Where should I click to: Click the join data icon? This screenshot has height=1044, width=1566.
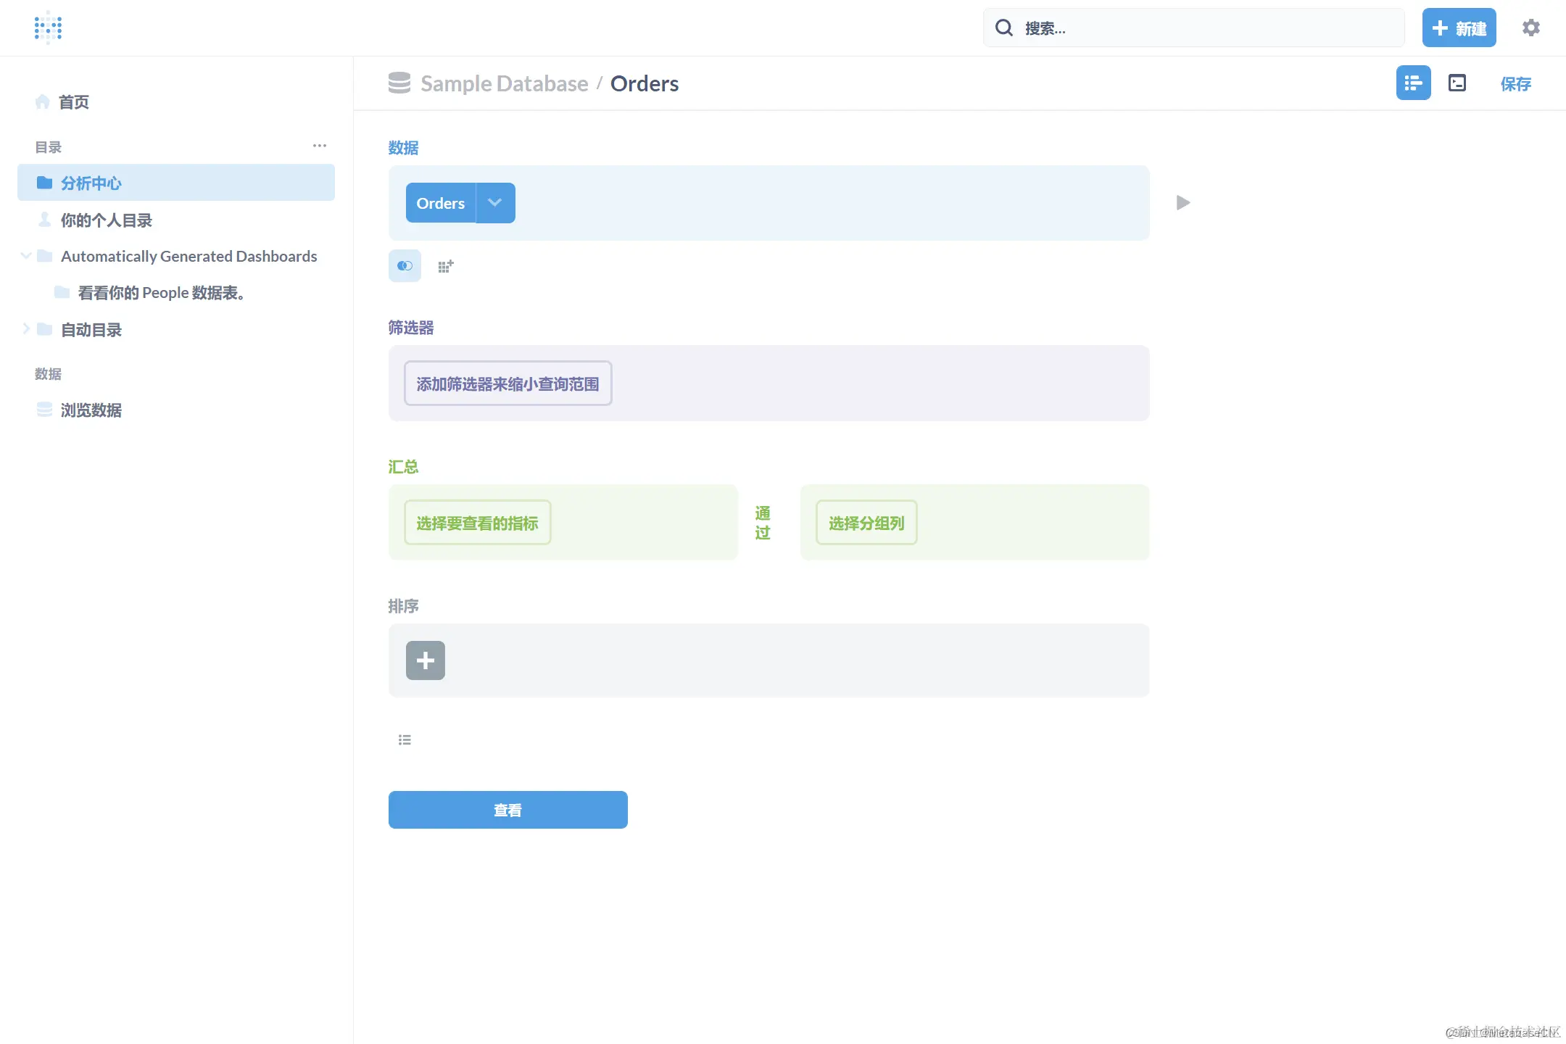(405, 266)
